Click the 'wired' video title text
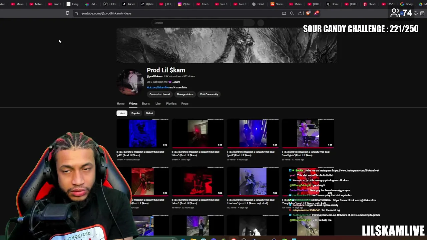This screenshot has width=427, height=240. [195, 202]
